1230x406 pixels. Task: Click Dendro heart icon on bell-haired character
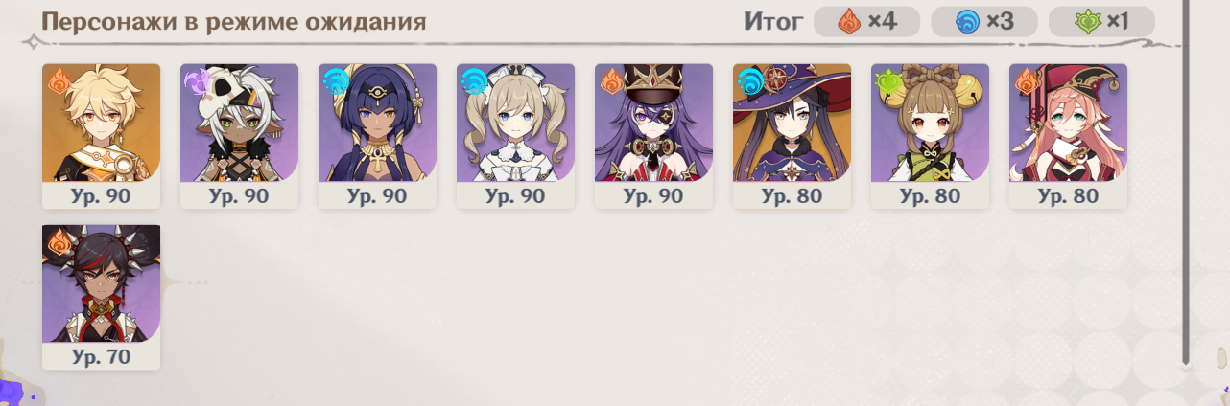pos(887,81)
